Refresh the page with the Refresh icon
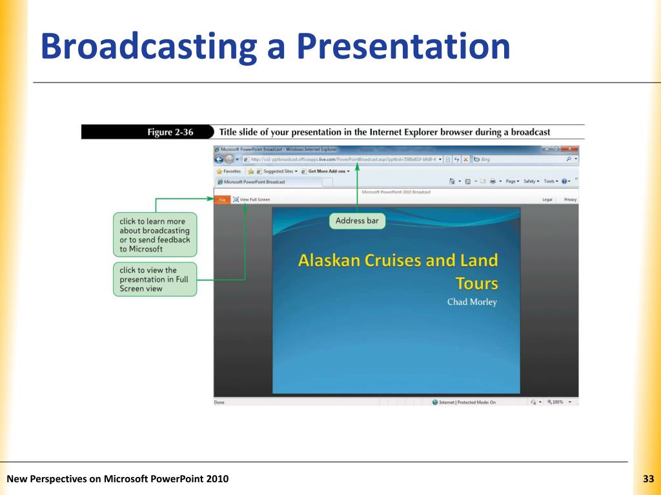The height and width of the screenshot is (495, 661). click(x=457, y=160)
